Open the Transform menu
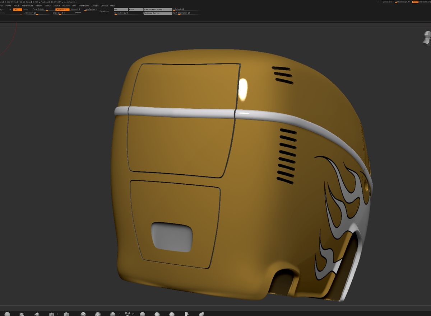This screenshot has width=431, height=316. 84,6
